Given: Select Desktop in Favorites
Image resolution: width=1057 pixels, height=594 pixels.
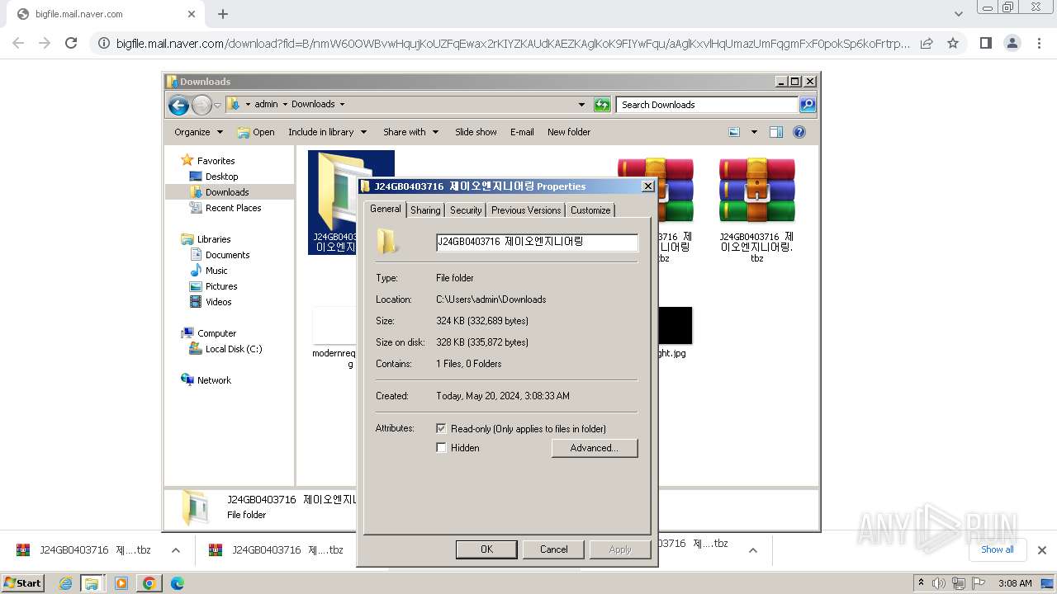Looking at the screenshot, I should coord(221,177).
